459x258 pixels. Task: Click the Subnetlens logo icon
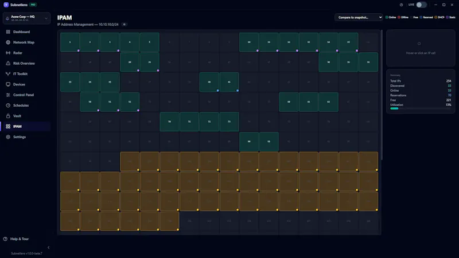tap(6, 5)
